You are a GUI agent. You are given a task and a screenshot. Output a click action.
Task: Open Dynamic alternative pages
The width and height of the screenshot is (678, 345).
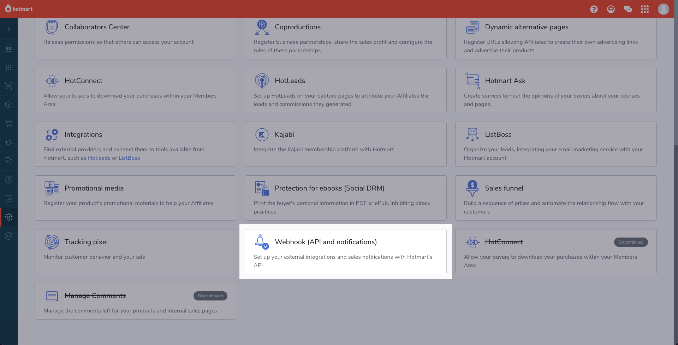(x=527, y=27)
